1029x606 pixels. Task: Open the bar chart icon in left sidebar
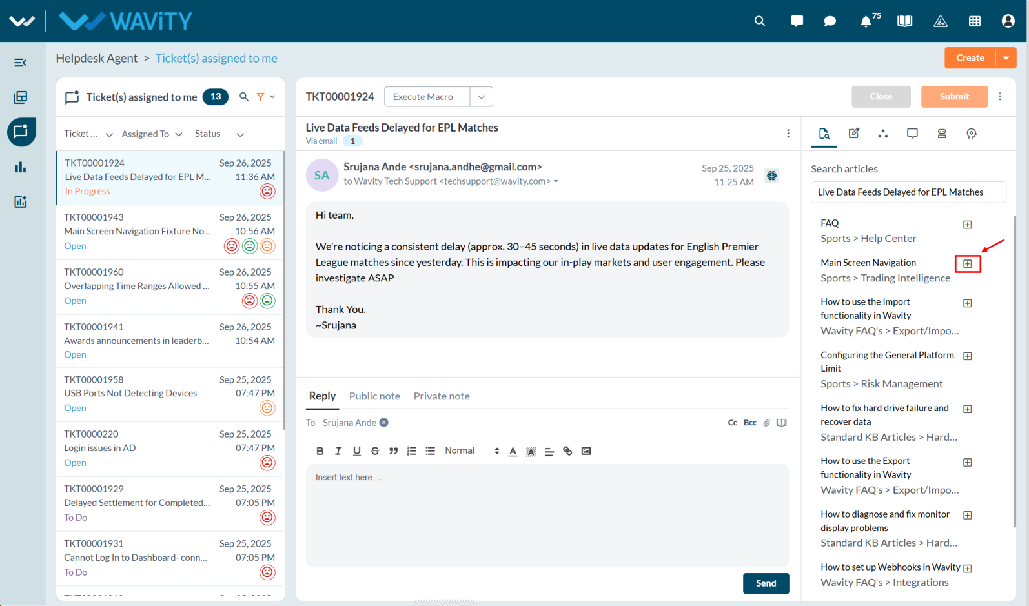(21, 167)
